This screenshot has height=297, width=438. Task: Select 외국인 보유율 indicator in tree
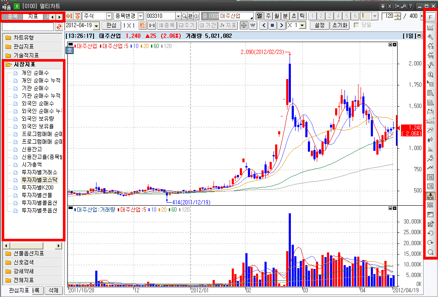[x=37, y=126]
